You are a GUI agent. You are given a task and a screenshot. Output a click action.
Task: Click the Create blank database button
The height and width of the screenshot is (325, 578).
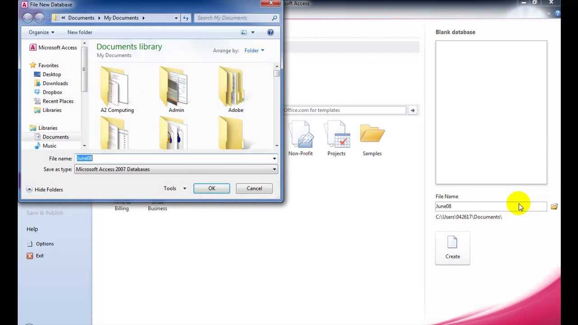pos(452,248)
